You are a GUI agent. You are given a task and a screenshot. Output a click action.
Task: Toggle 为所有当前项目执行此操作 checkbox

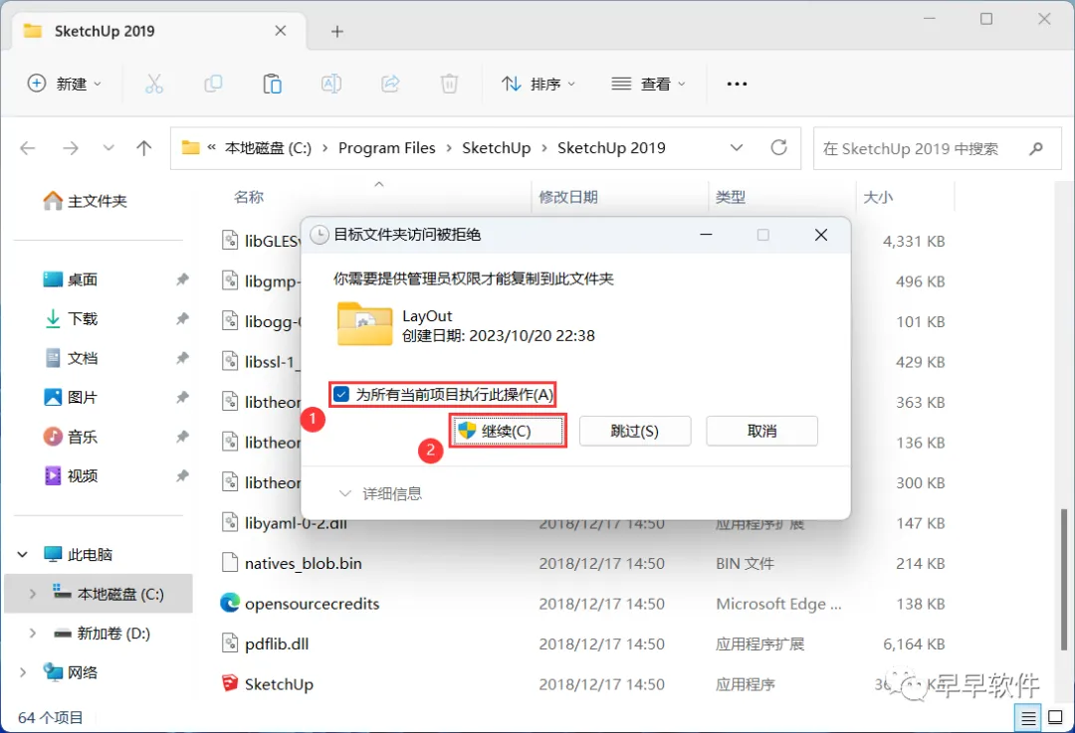pos(341,394)
